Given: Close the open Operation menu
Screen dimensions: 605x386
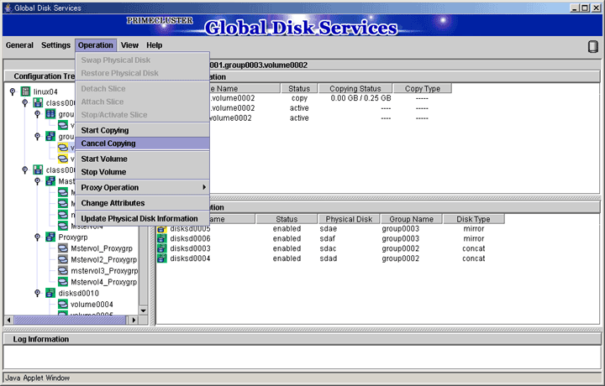Looking at the screenshot, I should pyautogui.click(x=96, y=45).
